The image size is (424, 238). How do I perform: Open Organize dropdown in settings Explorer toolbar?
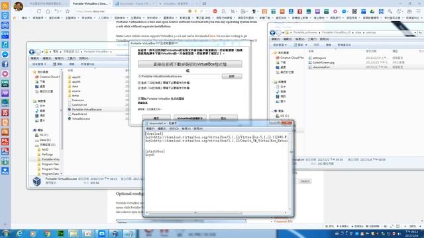pos(280,45)
